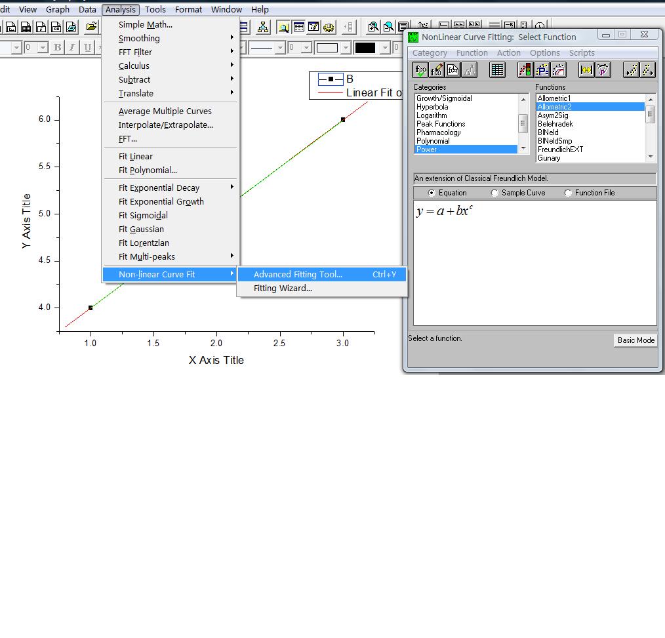Click the dotted line with left arrow icon
Viewport: 665px width, 638px height.
point(631,70)
